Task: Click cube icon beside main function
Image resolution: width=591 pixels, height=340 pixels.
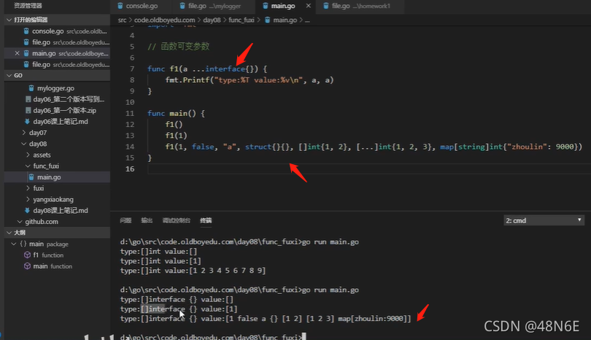Action: click(27, 266)
